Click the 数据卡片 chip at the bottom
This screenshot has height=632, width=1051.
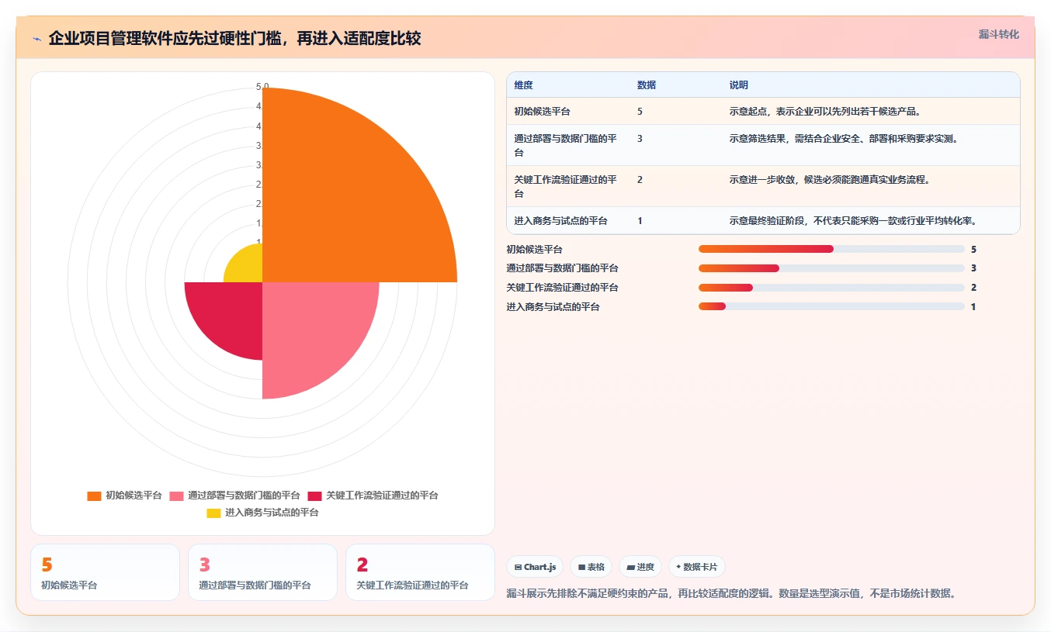(696, 567)
